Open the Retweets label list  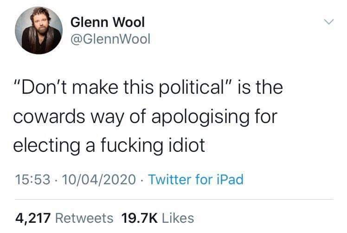click(x=84, y=218)
